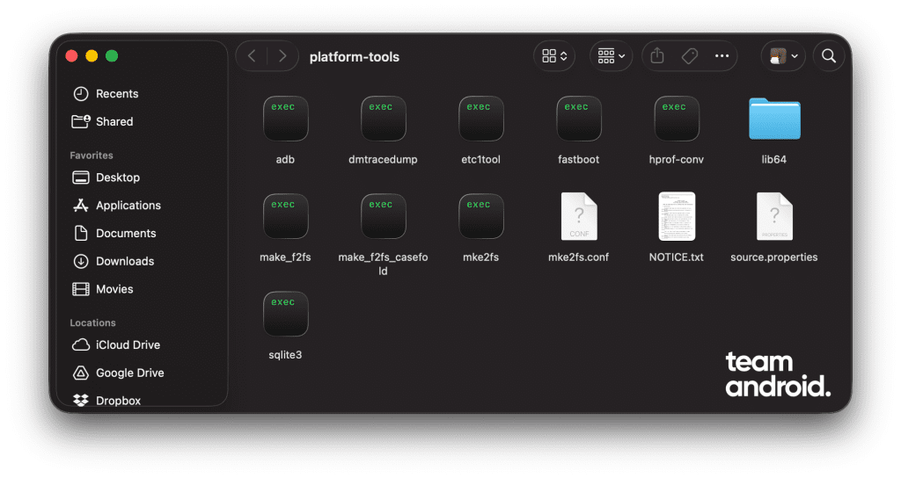The width and height of the screenshot is (901, 478).
Task: Select the NOTICE.txt document icon
Action: (x=677, y=216)
